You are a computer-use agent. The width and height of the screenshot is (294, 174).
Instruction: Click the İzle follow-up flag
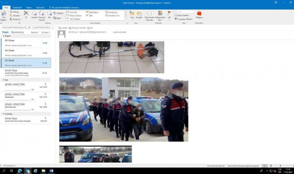169,16
